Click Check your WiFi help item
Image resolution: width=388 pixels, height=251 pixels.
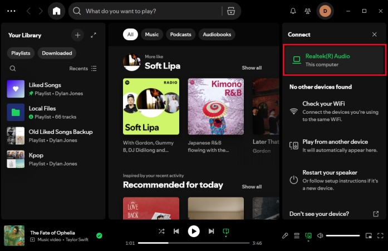coord(335,111)
